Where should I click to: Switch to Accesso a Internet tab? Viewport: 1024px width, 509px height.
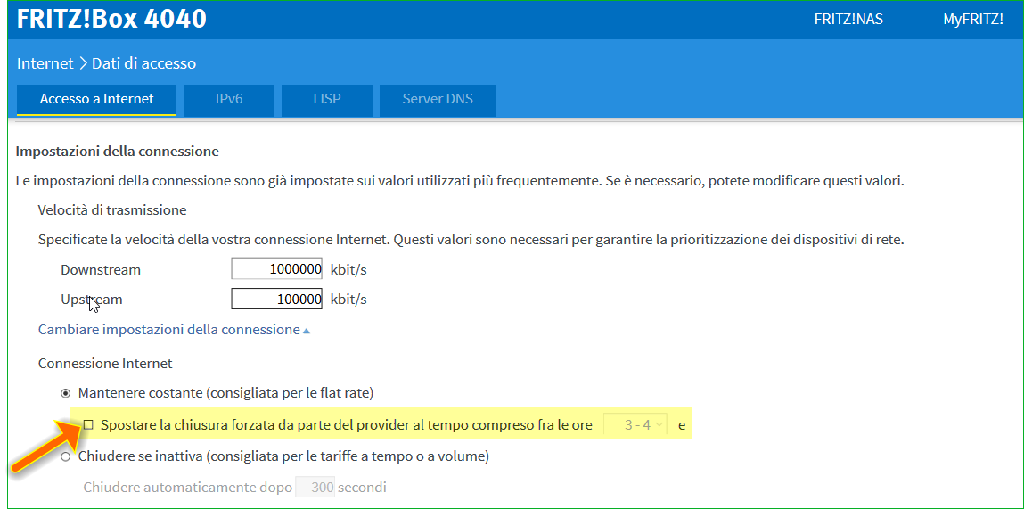pyautogui.click(x=96, y=99)
